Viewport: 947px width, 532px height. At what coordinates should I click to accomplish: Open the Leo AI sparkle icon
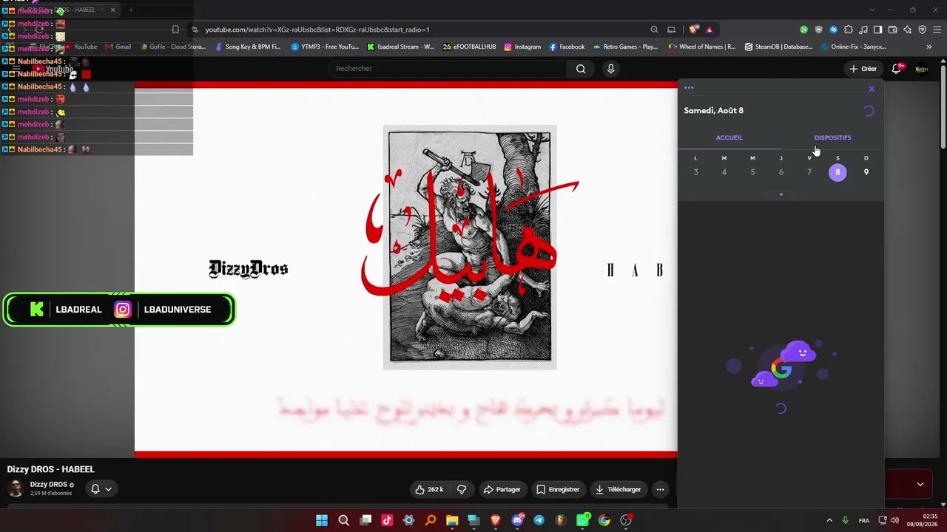click(907, 30)
